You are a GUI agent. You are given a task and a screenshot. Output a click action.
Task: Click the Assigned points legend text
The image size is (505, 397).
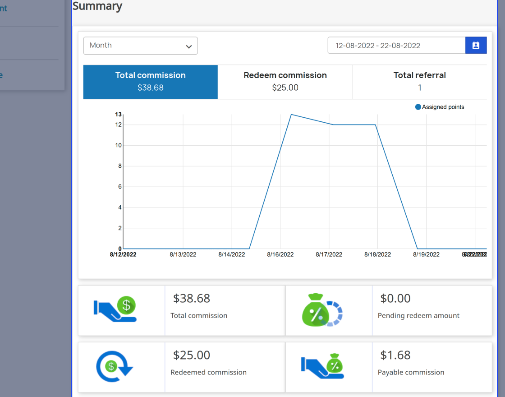pyautogui.click(x=443, y=107)
